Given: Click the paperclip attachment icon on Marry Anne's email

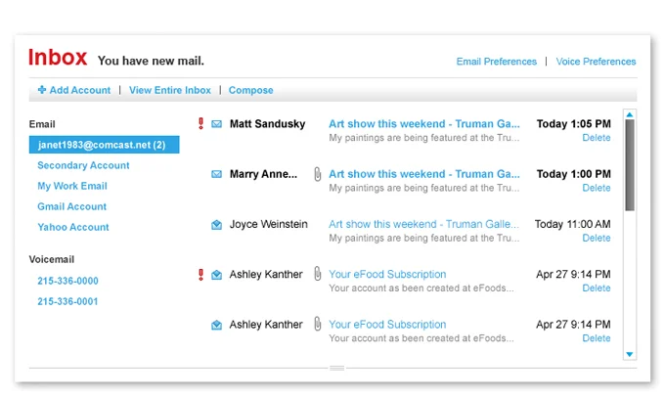Looking at the screenshot, I should 317,174.
